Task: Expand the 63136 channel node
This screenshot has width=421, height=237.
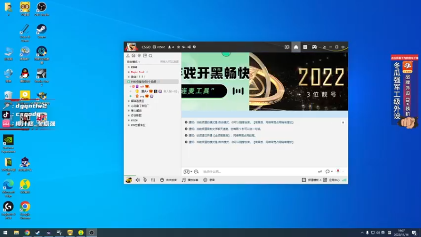Action: coord(128,121)
